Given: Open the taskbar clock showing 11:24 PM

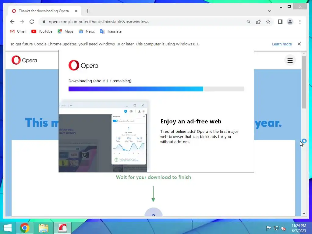Looking at the screenshot, I should click(x=299, y=228).
